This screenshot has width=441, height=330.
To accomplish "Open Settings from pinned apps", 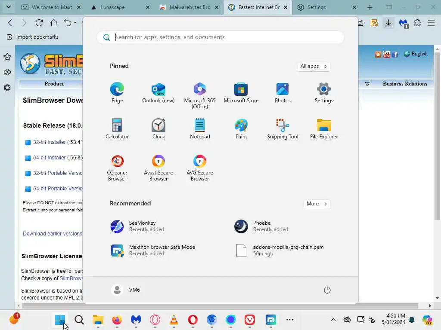I will (x=324, y=93).
